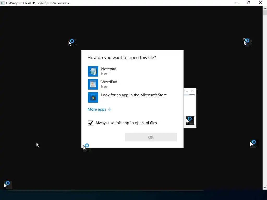Close the bzip2recover.exe console window
267x200 pixels.
[x=260, y=3]
